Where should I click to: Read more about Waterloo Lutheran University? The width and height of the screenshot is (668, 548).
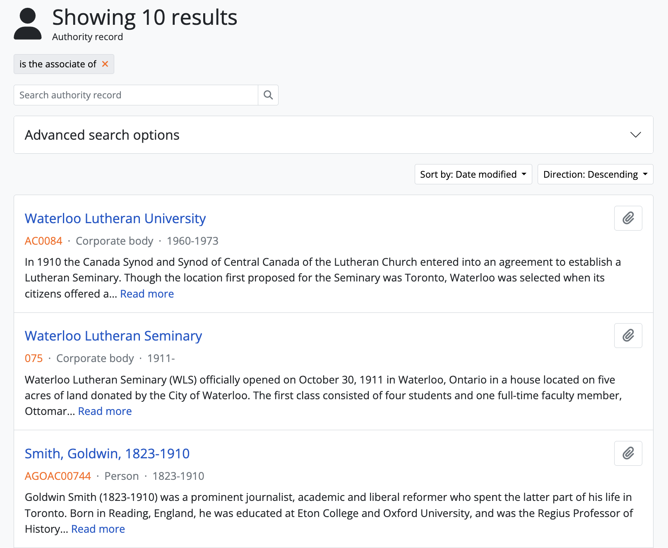click(x=147, y=294)
